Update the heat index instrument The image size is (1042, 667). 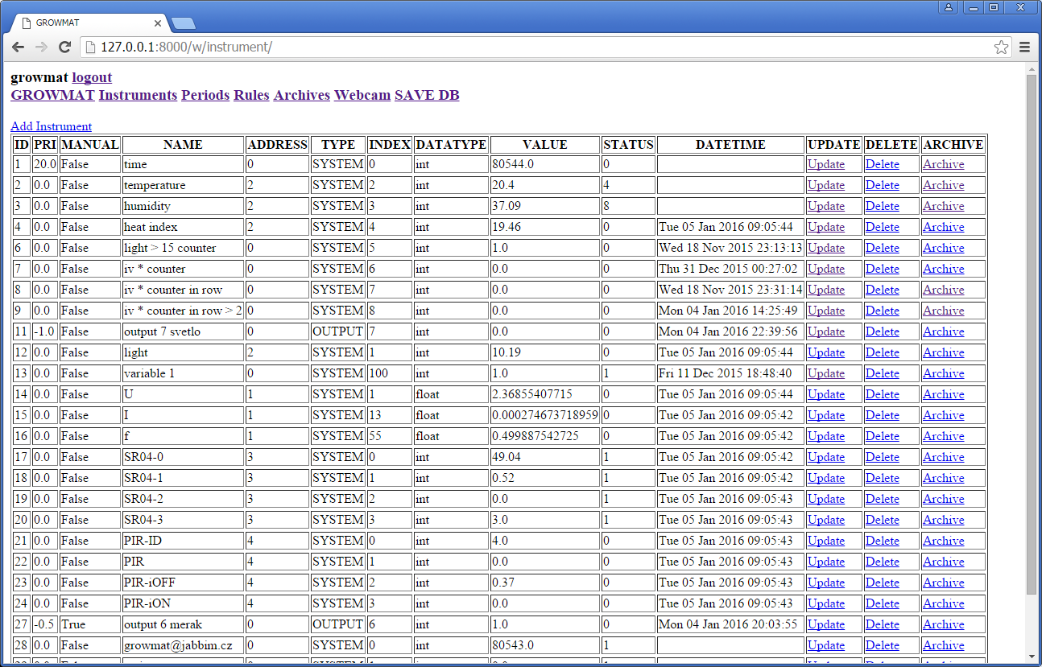tap(826, 227)
